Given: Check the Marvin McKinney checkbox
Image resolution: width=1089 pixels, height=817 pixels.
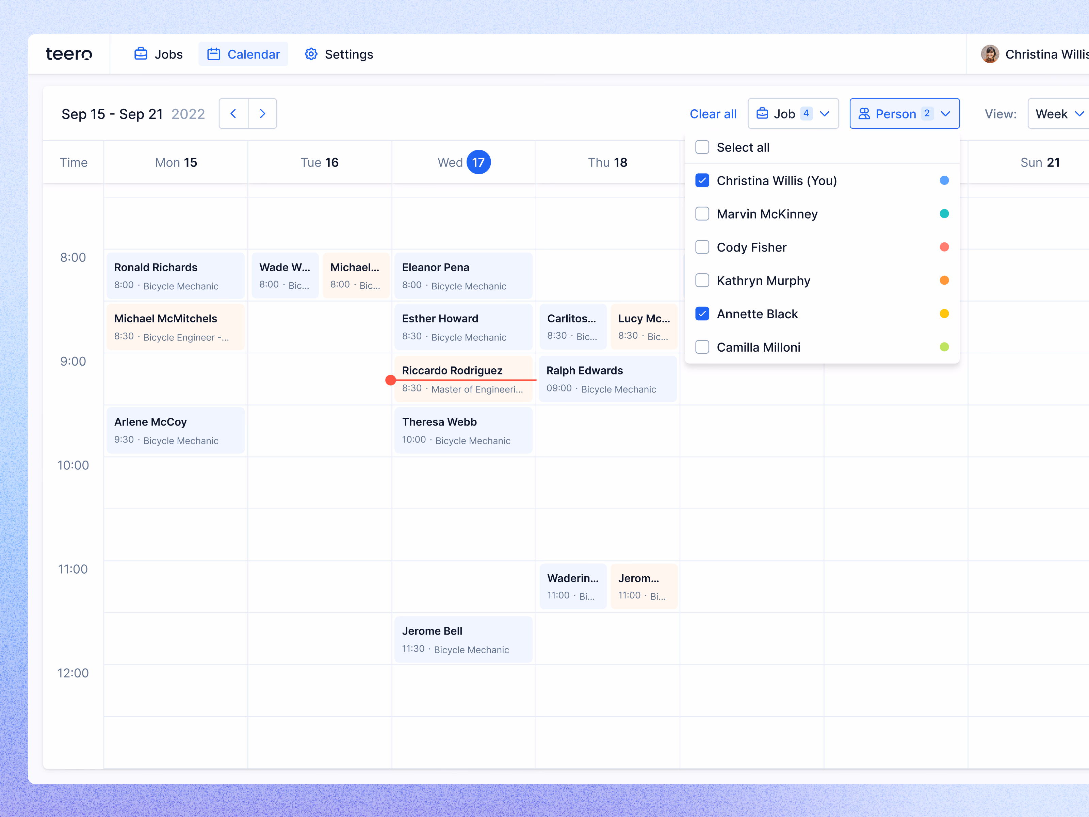Looking at the screenshot, I should coord(702,214).
